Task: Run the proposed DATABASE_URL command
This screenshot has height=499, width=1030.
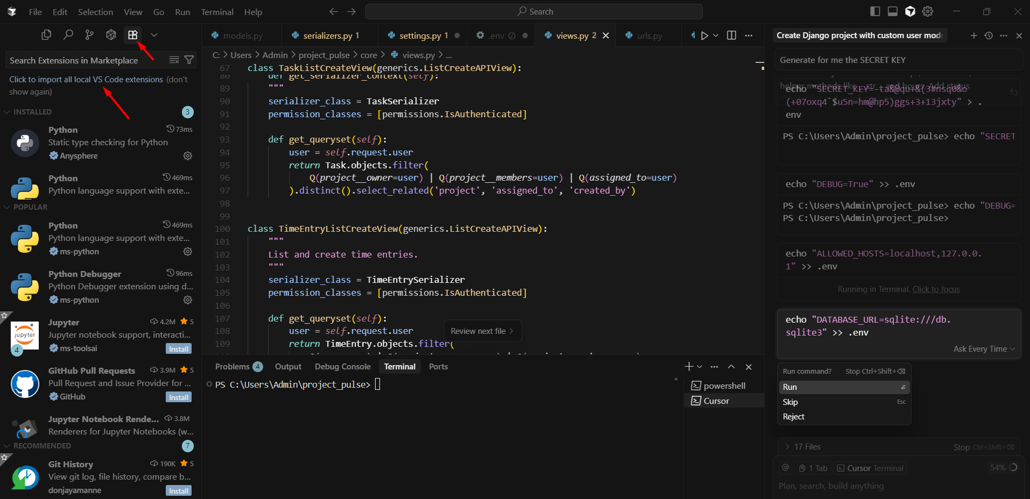Action: pos(844,387)
